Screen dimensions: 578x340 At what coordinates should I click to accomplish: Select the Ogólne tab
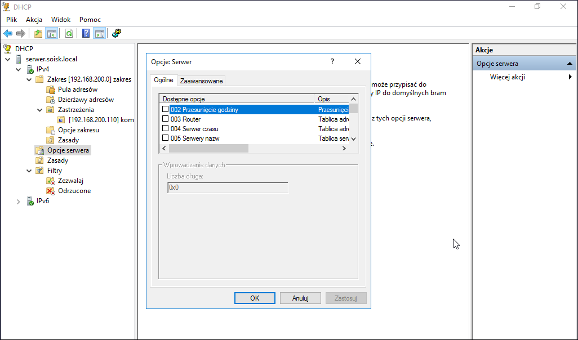tap(164, 80)
